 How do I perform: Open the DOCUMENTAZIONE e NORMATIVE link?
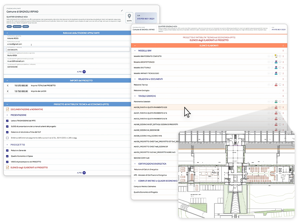[27, 109]
